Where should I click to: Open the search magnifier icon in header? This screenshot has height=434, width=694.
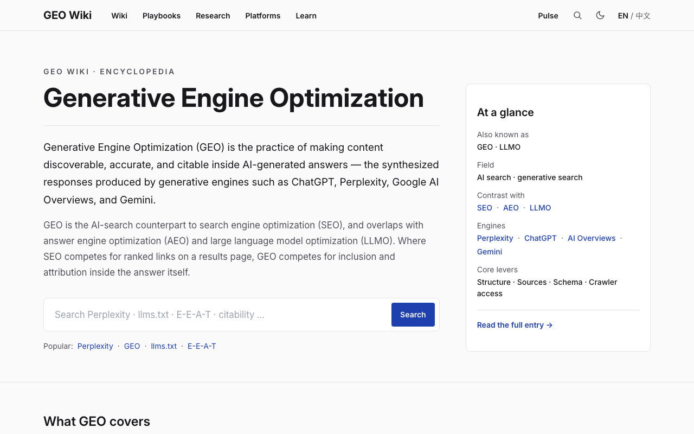(577, 16)
